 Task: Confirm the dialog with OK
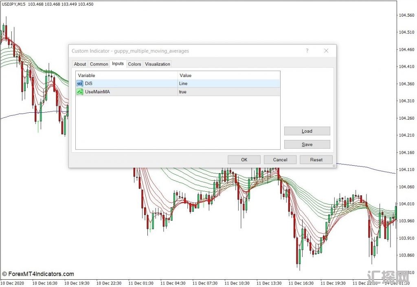244,160
